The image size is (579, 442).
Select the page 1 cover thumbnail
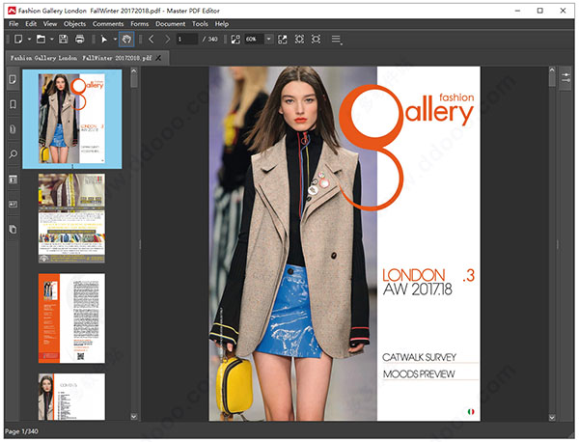pyautogui.click(x=71, y=119)
